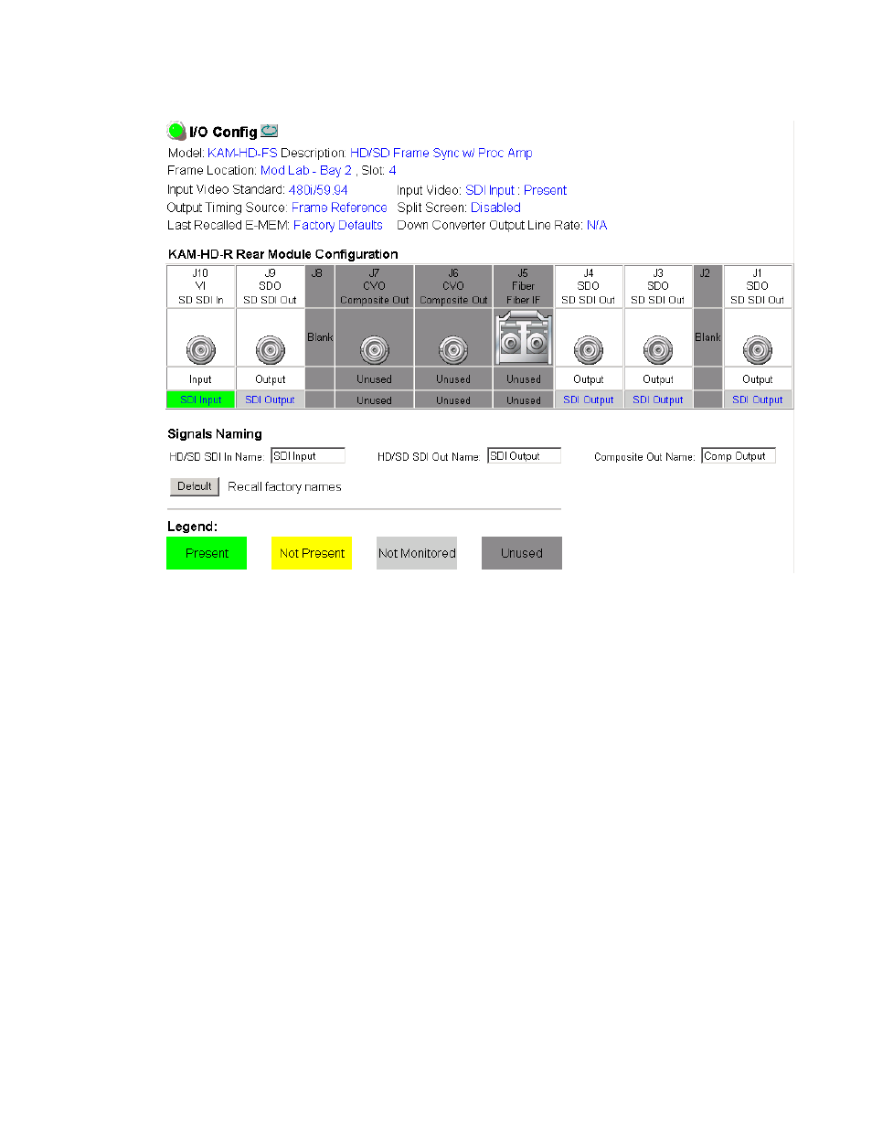The height and width of the screenshot is (1129, 872).
Task: Open the HD/SD Frame Sync w/ Proc Amp link
Action: coord(441,153)
